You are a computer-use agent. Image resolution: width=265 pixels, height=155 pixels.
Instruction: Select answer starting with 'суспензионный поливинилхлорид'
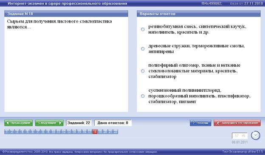pos(143,96)
